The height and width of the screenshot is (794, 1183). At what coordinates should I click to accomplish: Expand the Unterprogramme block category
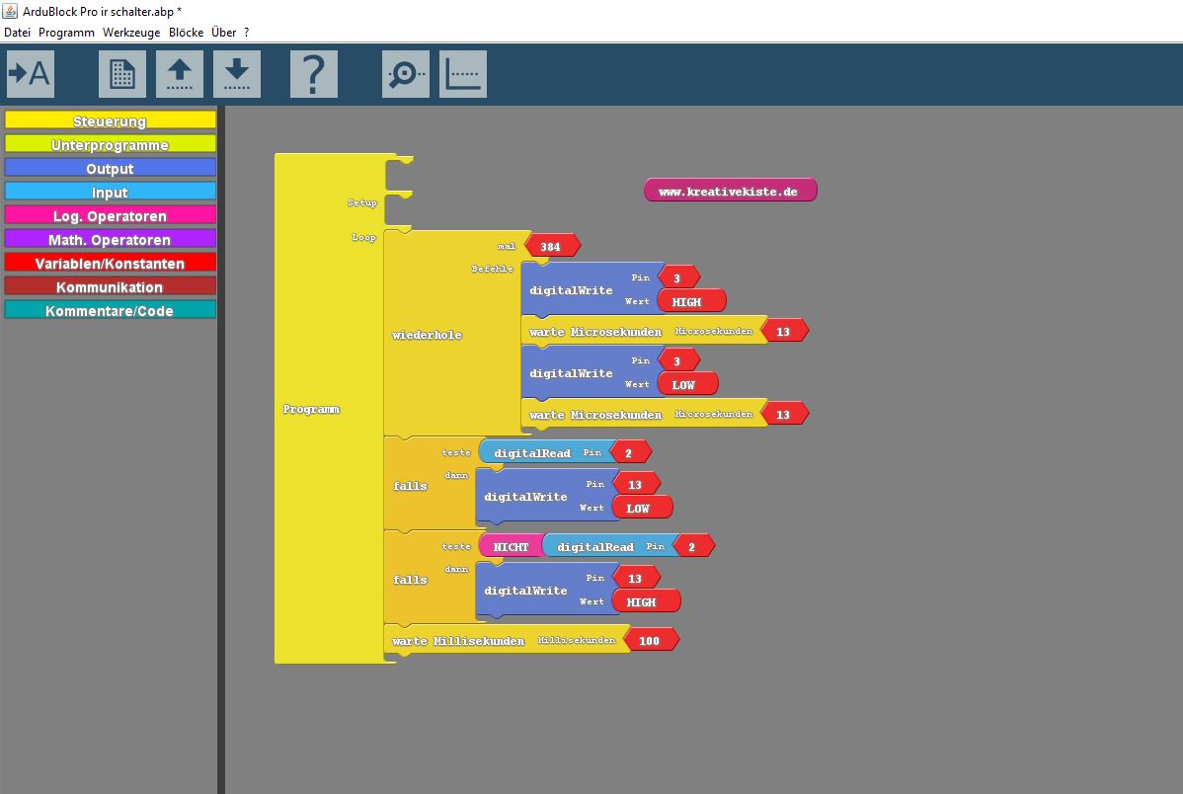click(110, 145)
